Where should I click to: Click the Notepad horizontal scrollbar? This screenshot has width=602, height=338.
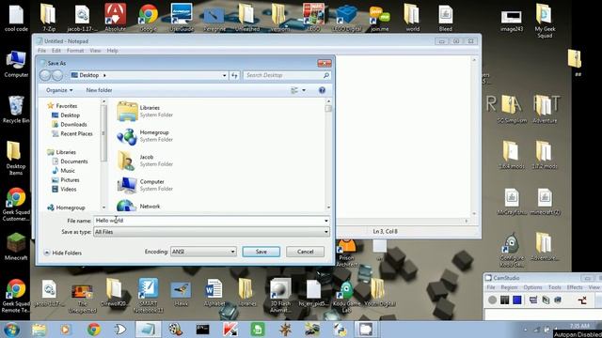coord(404,222)
